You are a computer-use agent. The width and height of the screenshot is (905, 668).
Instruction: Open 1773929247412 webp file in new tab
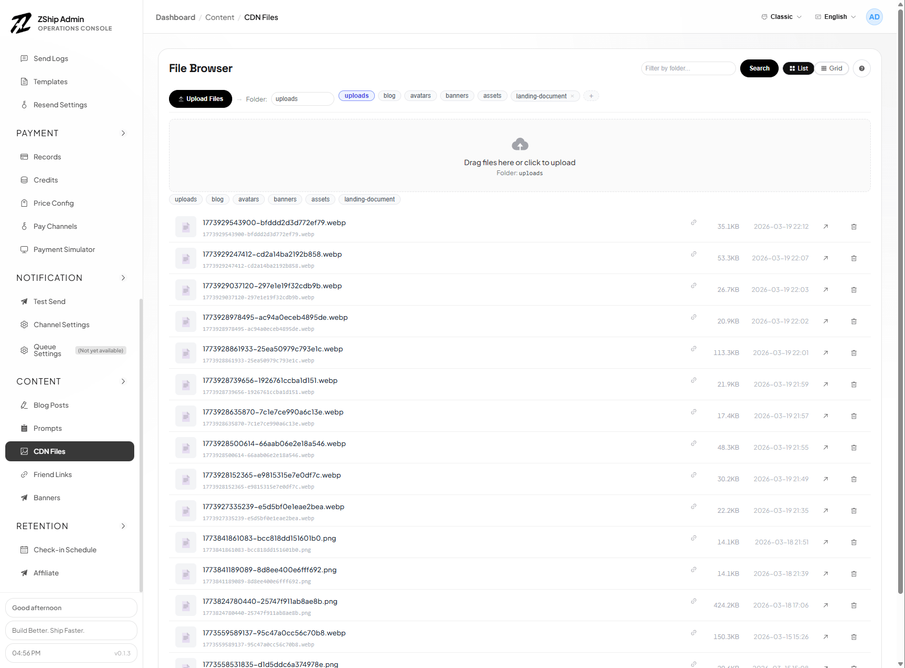coord(826,258)
